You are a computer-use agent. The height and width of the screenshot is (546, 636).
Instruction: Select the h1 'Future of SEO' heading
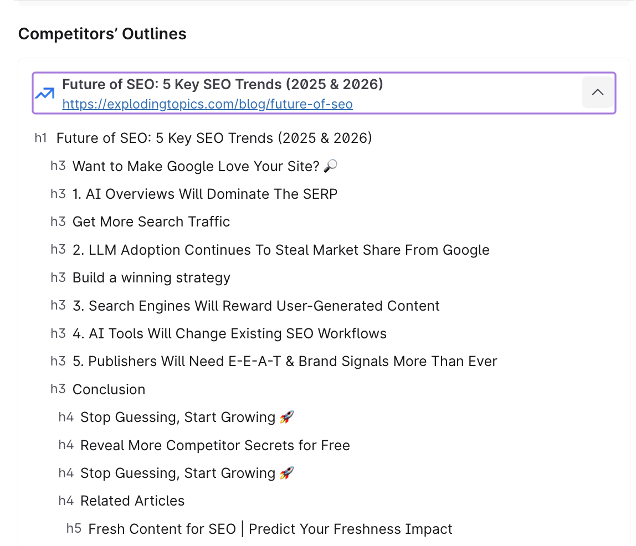tap(214, 138)
